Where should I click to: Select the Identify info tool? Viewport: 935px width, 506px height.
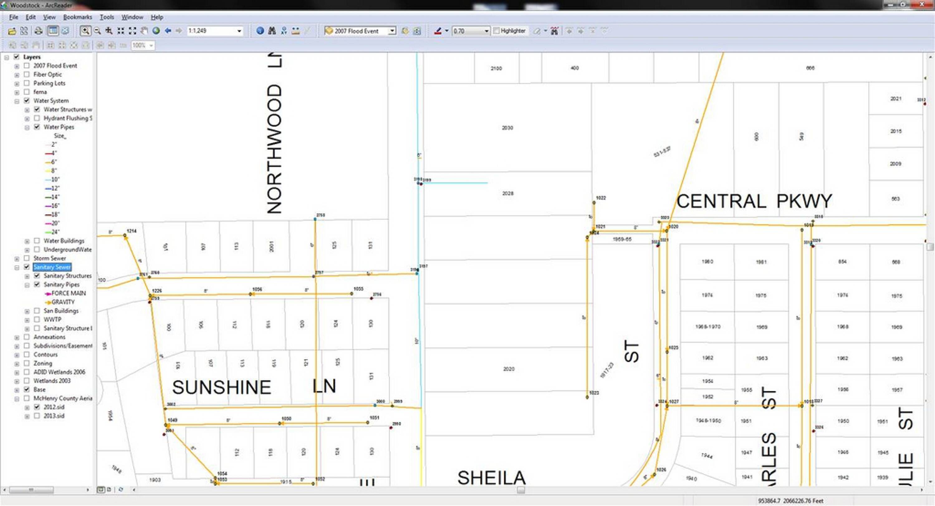tap(260, 31)
